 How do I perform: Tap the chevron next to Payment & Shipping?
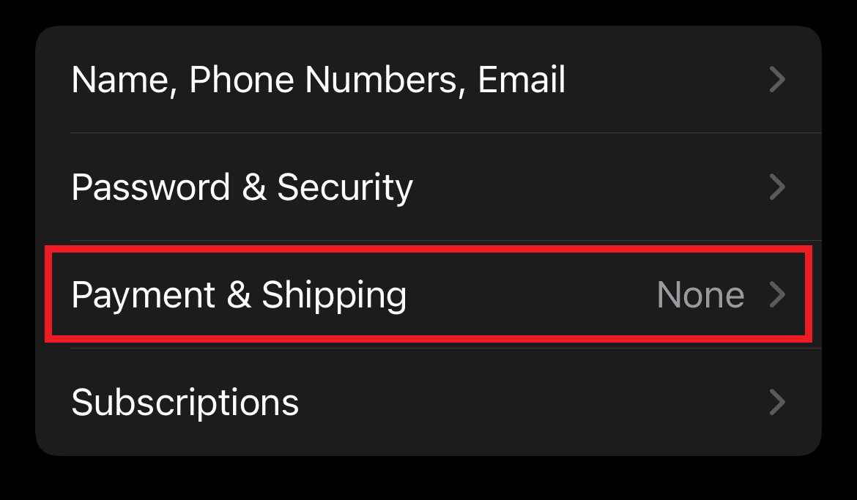pos(778,295)
